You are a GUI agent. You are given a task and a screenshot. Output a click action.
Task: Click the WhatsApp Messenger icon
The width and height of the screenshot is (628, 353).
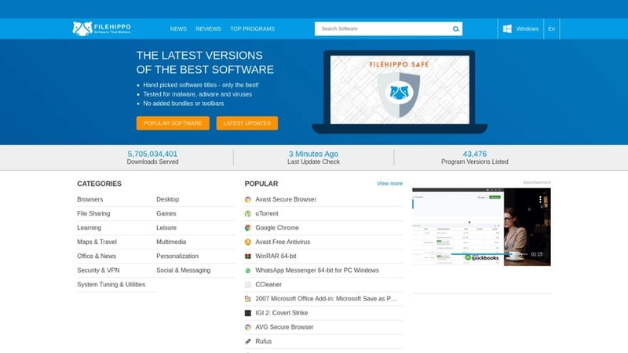click(x=248, y=271)
